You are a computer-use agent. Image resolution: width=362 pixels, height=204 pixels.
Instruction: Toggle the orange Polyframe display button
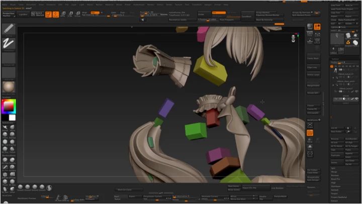click(x=310, y=133)
